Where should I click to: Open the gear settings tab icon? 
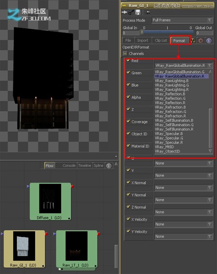tap(201, 41)
